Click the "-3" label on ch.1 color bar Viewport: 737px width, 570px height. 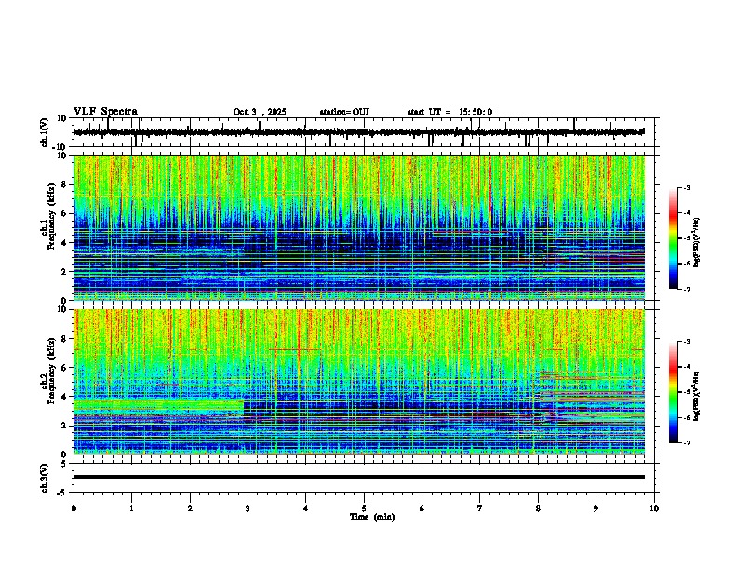(686, 187)
